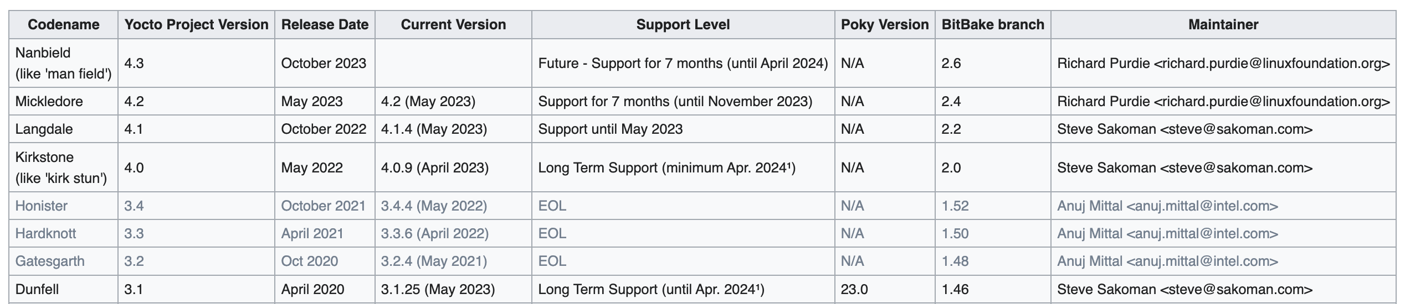Select the Kirkstone codename cell
Screen dimensions: 1405x304
(x=63, y=167)
